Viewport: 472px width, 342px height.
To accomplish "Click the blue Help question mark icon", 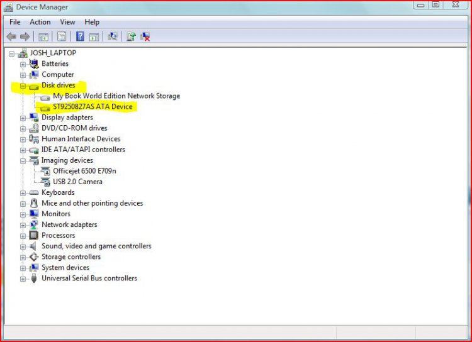I will click(x=80, y=36).
